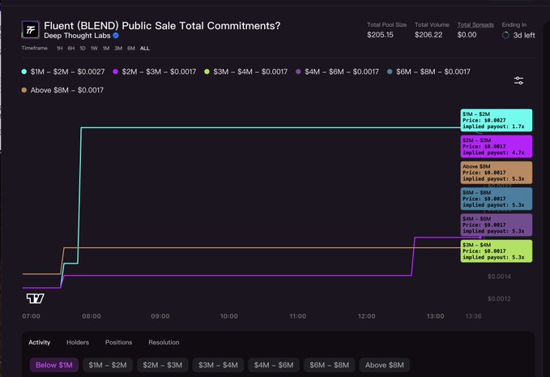Set timeframe to 1W

point(94,49)
